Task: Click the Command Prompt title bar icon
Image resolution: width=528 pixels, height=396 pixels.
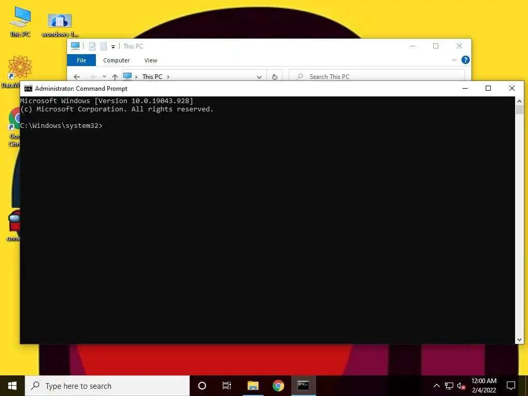Action: pyautogui.click(x=28, y=89)
